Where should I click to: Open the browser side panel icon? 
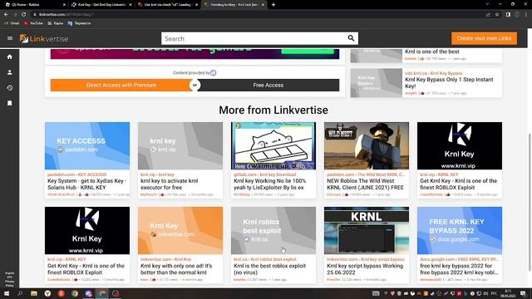click(x=508, y=15)
